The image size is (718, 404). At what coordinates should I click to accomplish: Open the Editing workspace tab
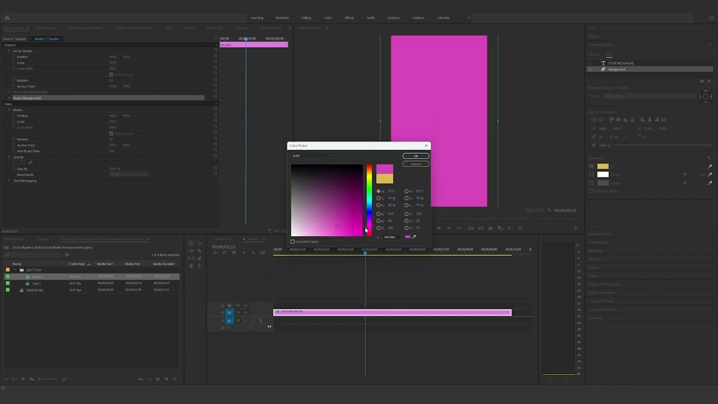click(306, 17)
